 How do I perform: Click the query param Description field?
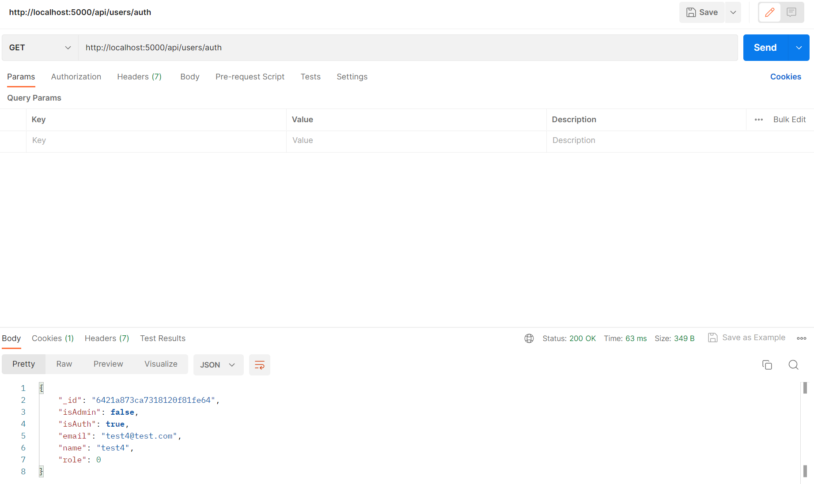(680, 140)
